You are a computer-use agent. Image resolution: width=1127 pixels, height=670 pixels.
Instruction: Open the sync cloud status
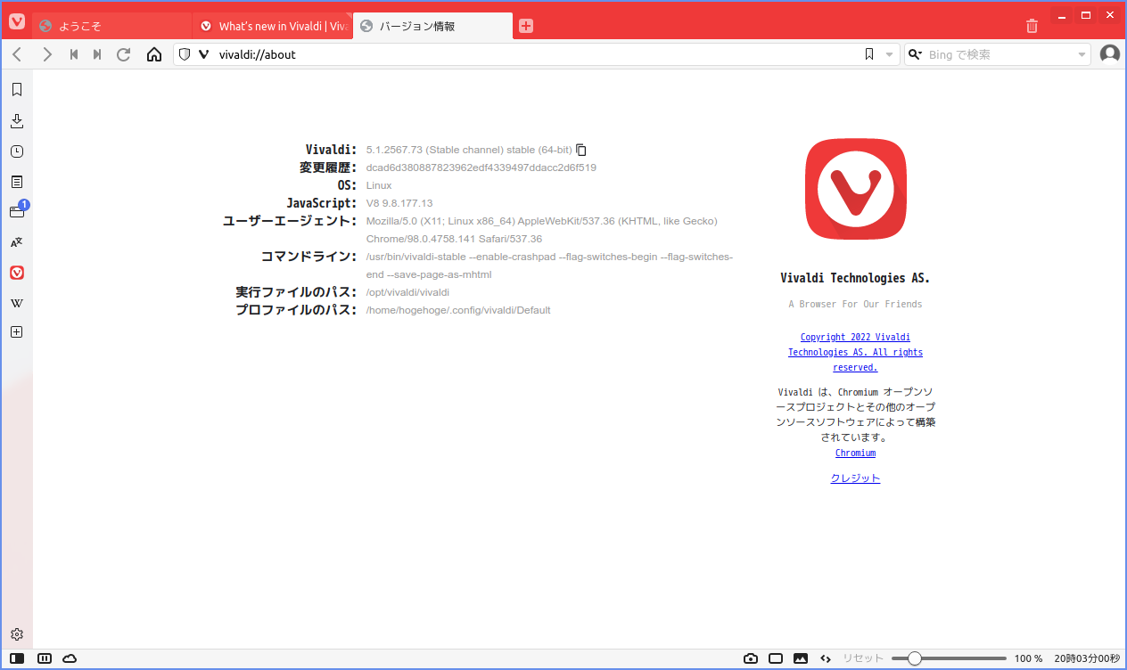[x=70, y=658]
